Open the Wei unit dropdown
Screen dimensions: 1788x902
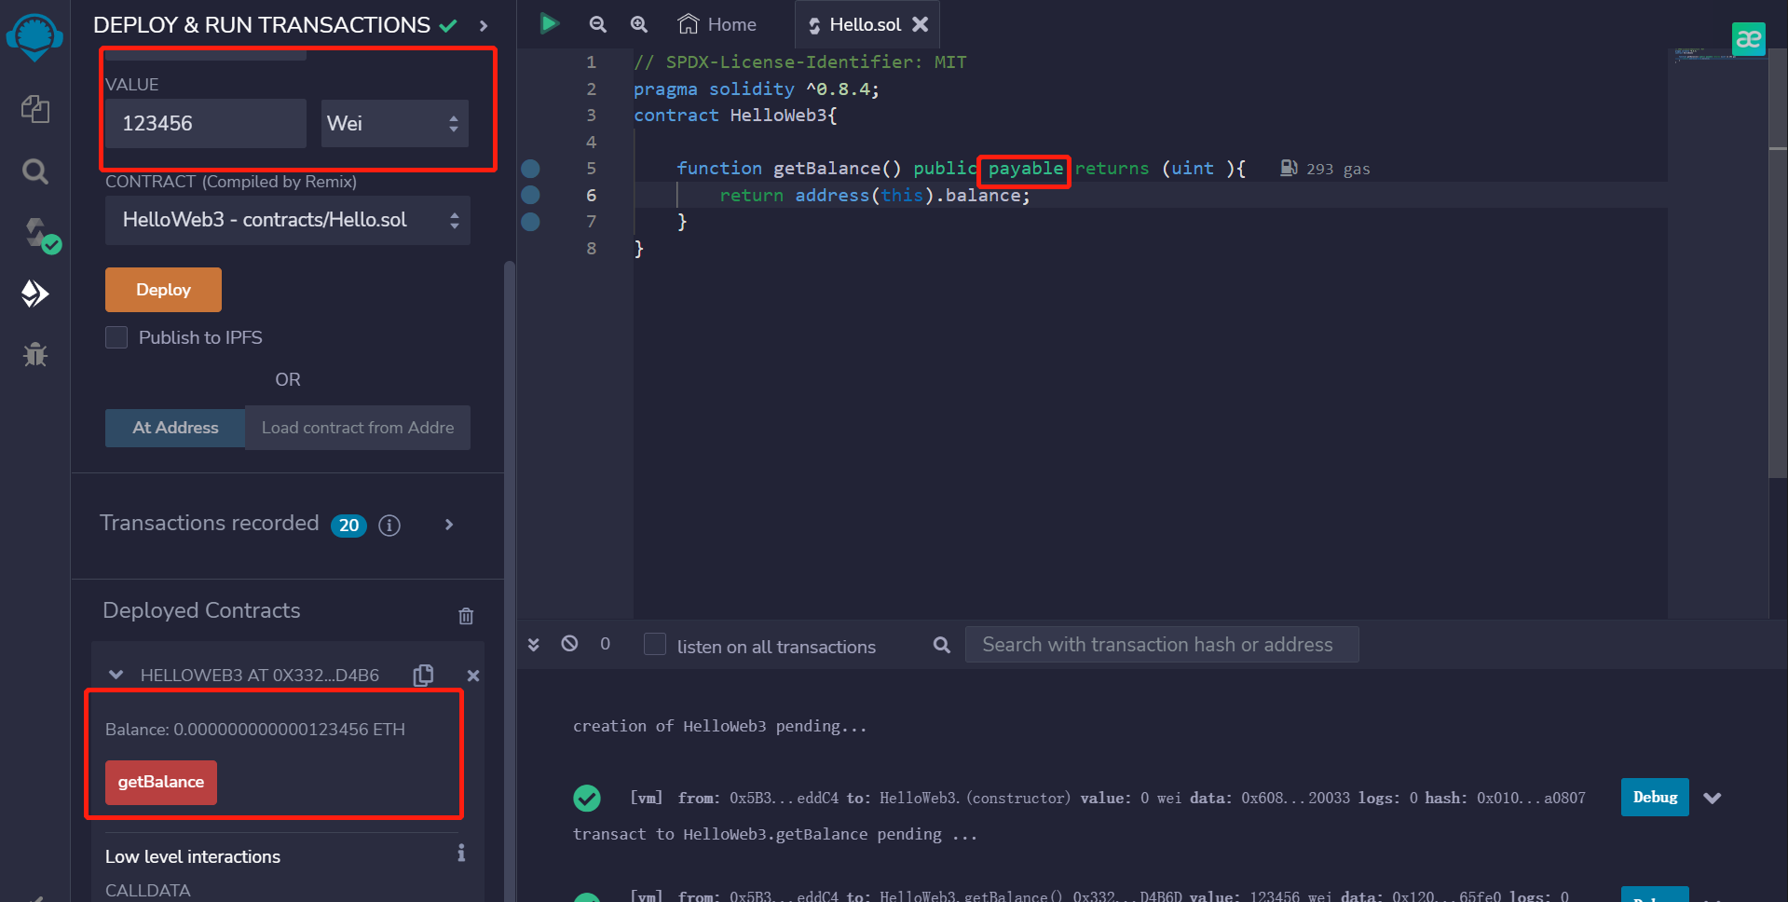[394, 123]
